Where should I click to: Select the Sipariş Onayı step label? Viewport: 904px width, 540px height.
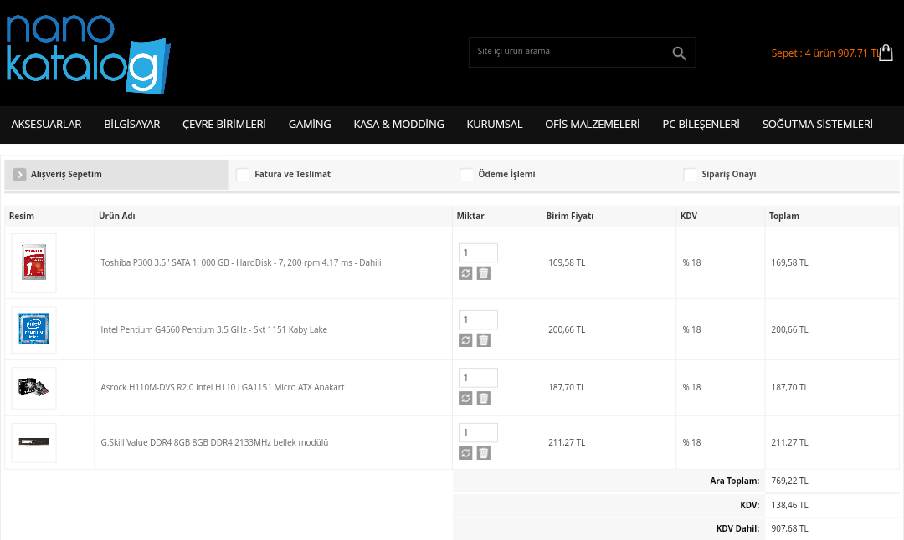tap(729, 175)
